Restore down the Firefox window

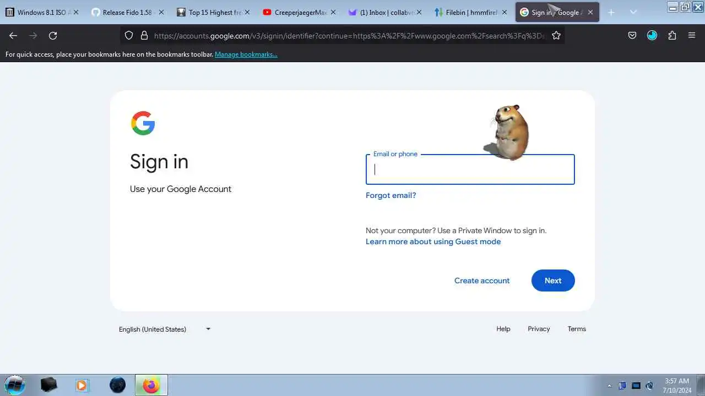pyautogui.click(x=685, y=7)
